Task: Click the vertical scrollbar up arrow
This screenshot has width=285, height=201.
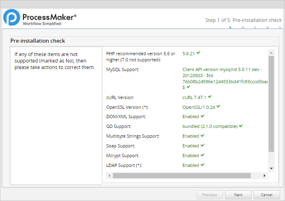Action: click(271, 52)
